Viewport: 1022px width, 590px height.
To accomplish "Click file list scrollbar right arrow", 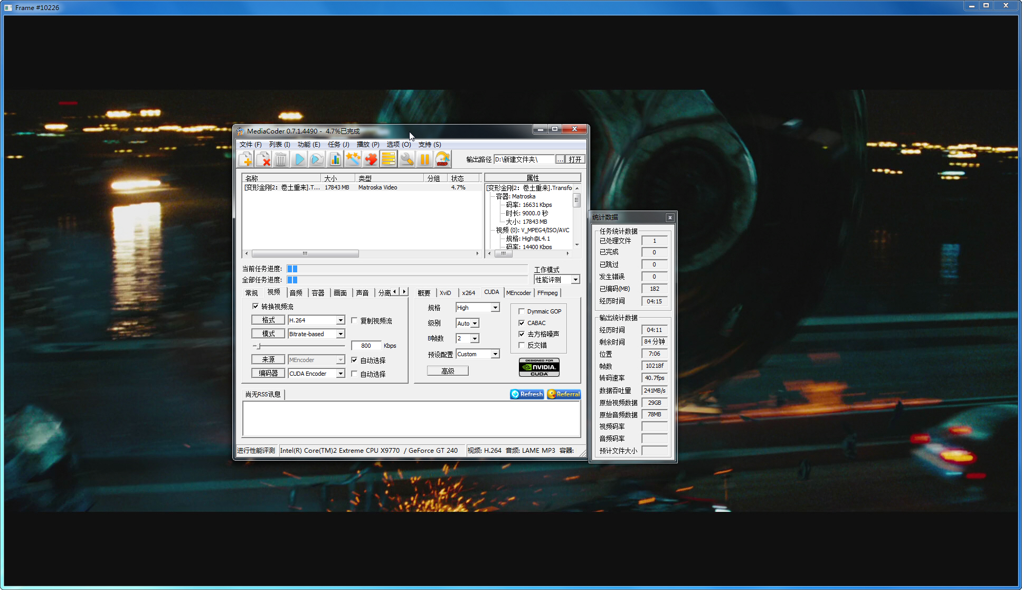I will pyautogui.click(x=477, y=253).
